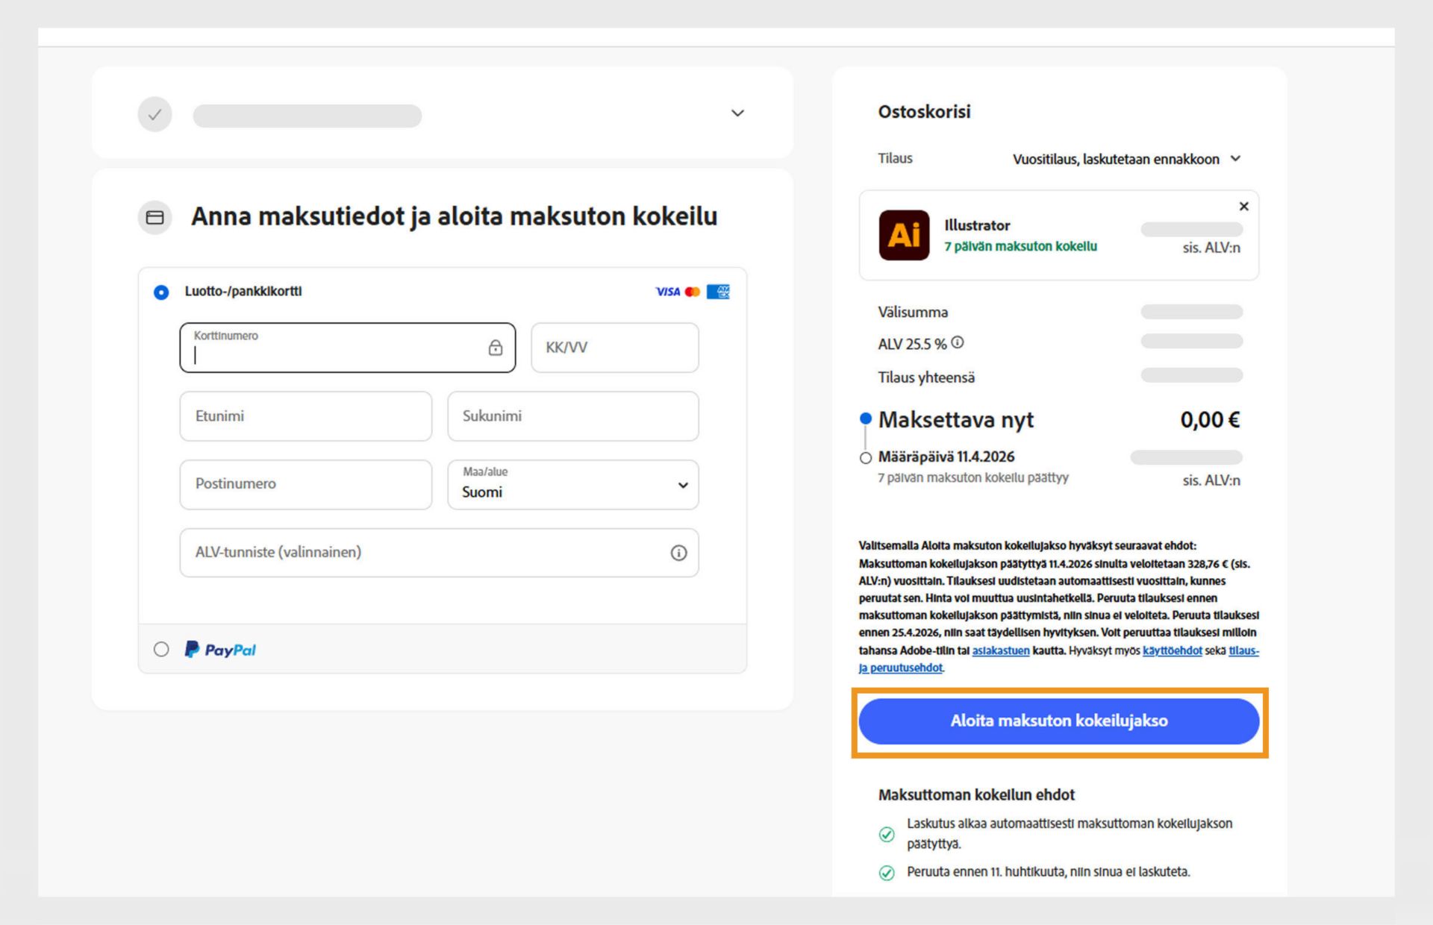
Task: Click the Illustrator app icon in the cart
Action: click(903, 236)
